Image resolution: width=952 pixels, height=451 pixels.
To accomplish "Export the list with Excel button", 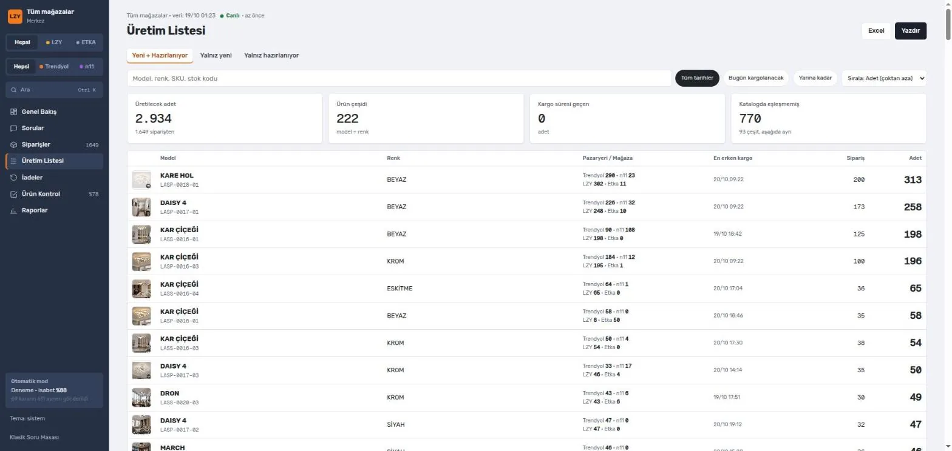I will pos(876,31).
